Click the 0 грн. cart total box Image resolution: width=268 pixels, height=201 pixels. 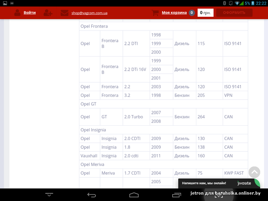pyautogui.click(x=205, y=13)
